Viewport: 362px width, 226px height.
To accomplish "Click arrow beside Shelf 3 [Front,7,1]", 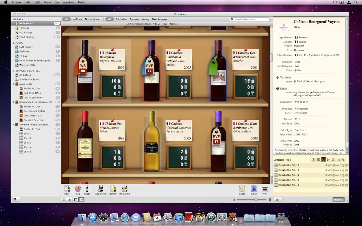I will [x=346, y=185].
